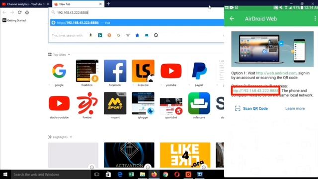
Task: Open the sofascore top site tile
Action: point(199,105)
